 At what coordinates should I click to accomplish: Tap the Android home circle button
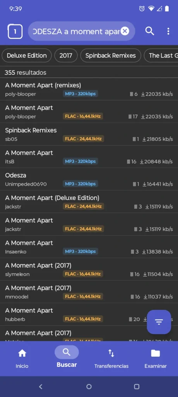tap(89, 387)
